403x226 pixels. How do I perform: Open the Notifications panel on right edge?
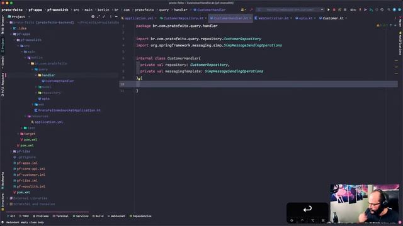(x=400, y=43)
